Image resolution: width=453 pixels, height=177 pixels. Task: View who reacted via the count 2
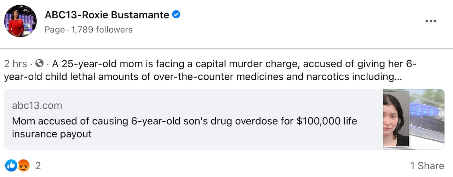coord(38,166)
